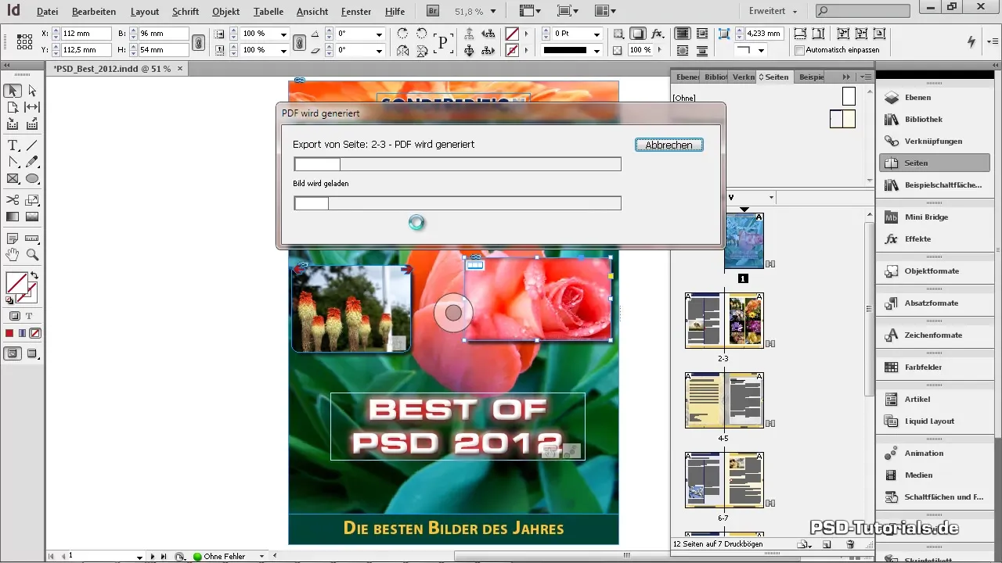Screen dimensions: 1002x563
Task: Open the Schrift menu
Action: 186,12
